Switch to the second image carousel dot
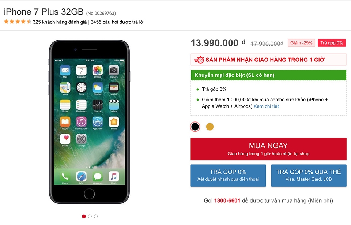Image resolution: width=351 pixels, height=225 pixels. coord(90,217)
